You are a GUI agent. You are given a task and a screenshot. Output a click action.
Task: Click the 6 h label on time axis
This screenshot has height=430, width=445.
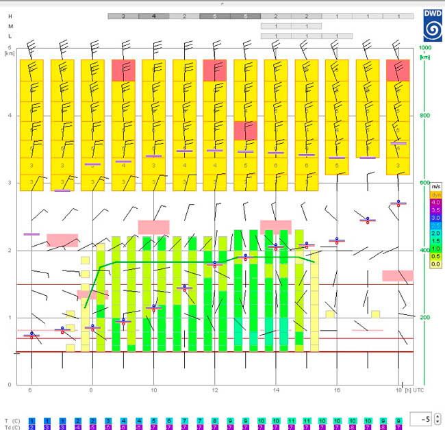30,390
